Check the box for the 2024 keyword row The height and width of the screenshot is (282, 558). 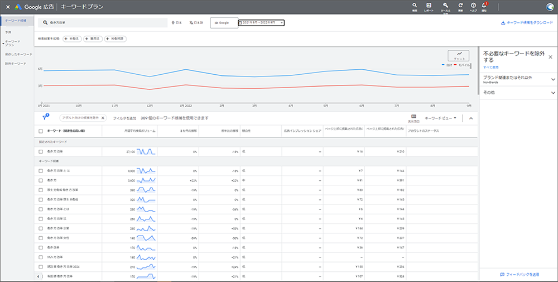tap(41, 267)
